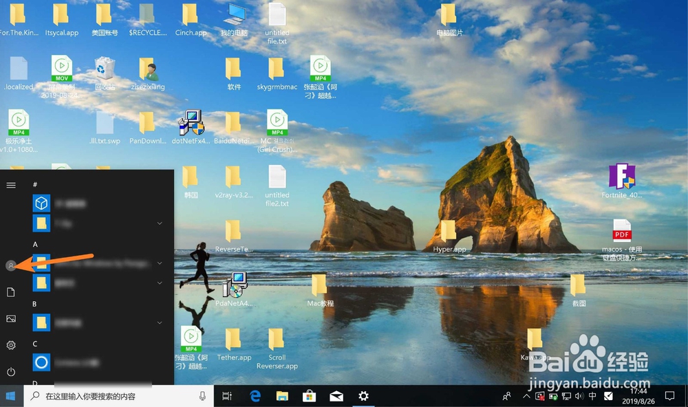Open the Recycle Bin on the desktop
The image size is (688, 407).
pyautogui.click(x=105, y=72)
